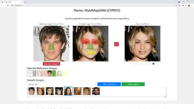Click the reference image canvas
This screenshot has height=109, width=194.
click(x=51, y=44)
